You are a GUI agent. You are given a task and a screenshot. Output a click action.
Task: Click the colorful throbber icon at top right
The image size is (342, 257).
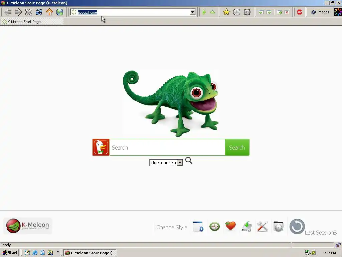tap(338, 12)
